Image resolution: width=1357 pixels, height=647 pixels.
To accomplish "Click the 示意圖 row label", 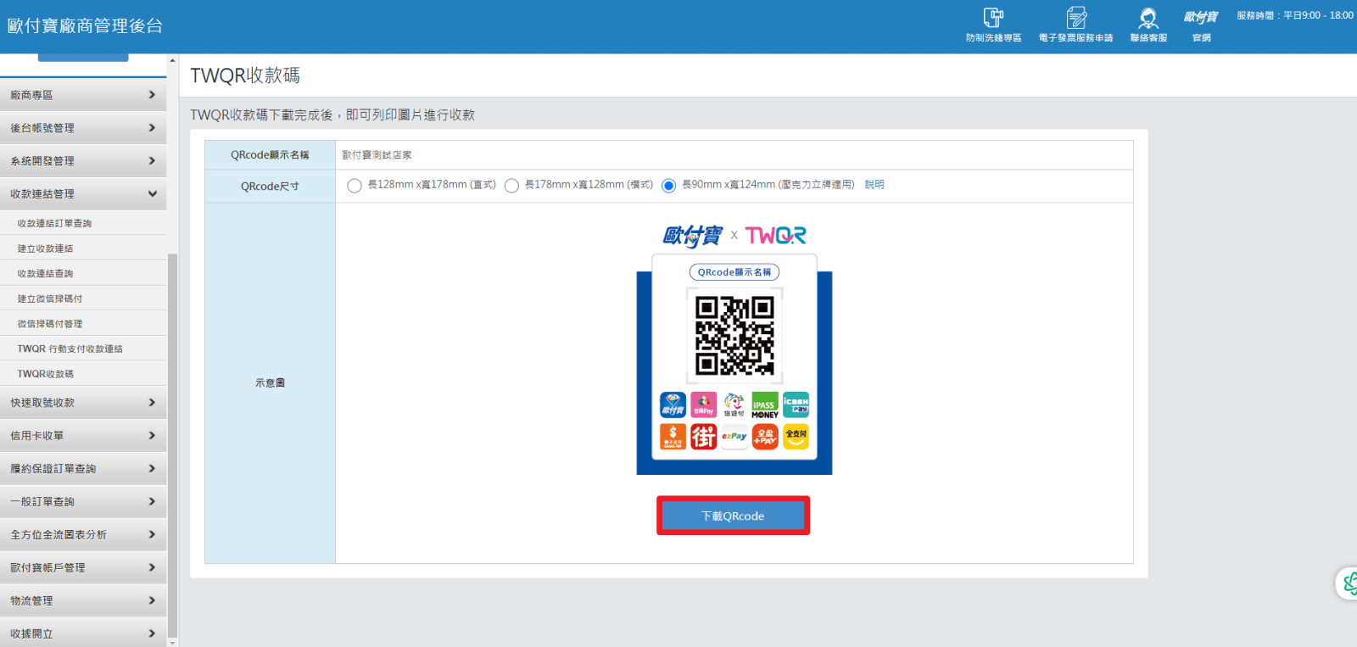I will 270,383.
